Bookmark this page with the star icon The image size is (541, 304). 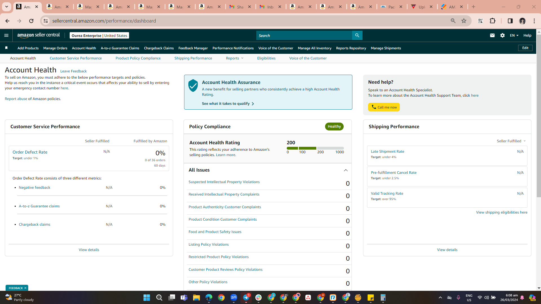tap(464, 21)
